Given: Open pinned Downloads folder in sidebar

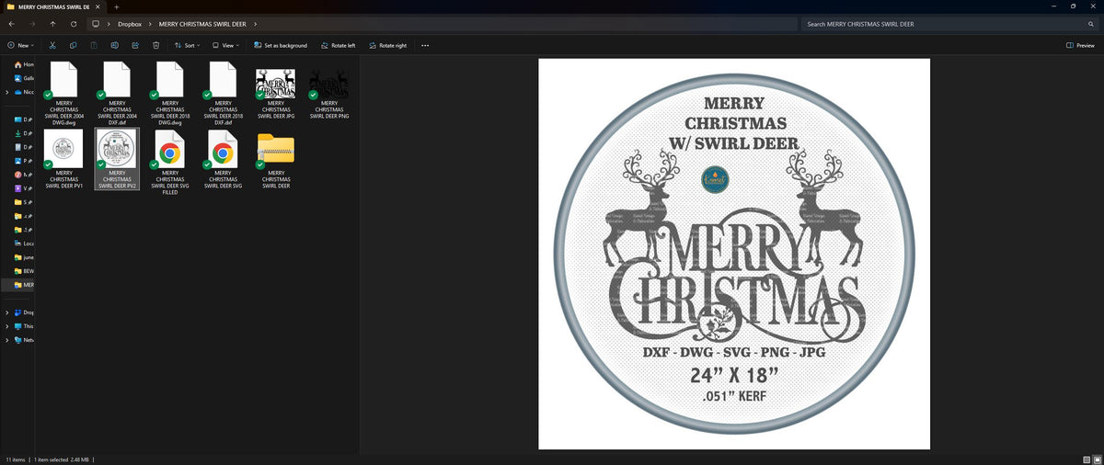Looking at the screenshot, I should [23, 133].
